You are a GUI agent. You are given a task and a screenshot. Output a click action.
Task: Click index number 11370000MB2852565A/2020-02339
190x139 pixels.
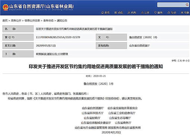click(x=58, y=37)
